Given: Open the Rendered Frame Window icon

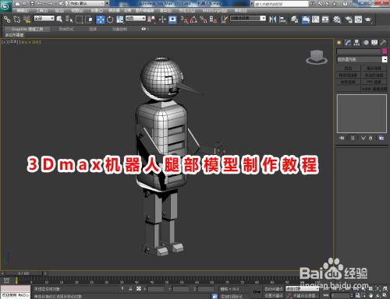Looking at the screenshot, I should (358, 19).
